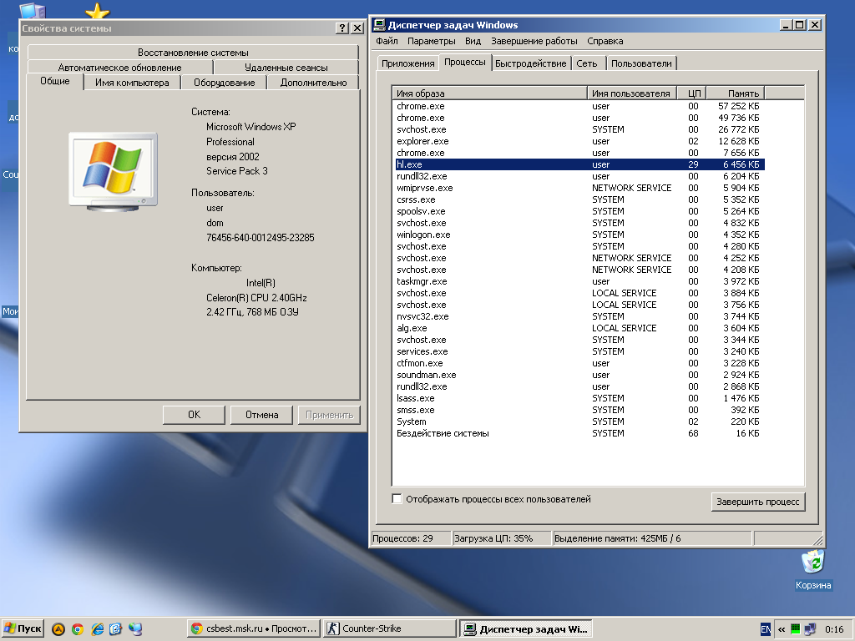Select the nvsvc32.exe process
Screen dimensions: 855x641
(x=579, y=316)
